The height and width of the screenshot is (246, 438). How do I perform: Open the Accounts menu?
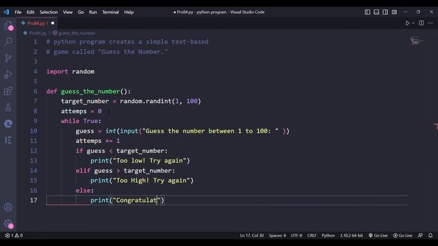tap(8, 207)
